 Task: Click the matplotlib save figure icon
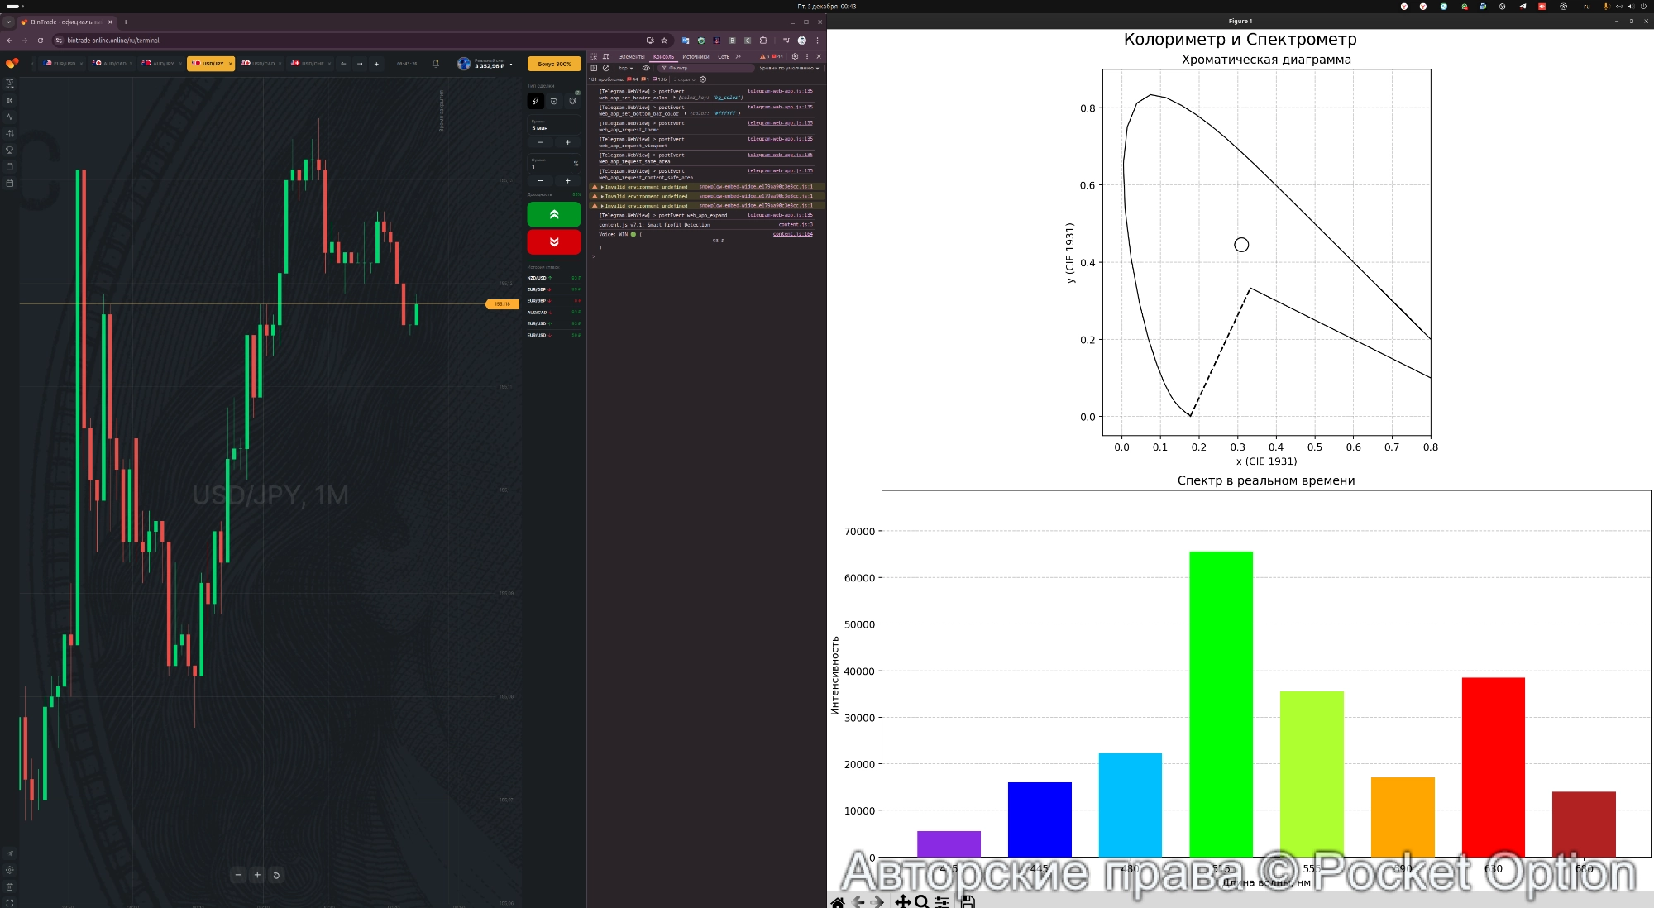pos(968,901)
